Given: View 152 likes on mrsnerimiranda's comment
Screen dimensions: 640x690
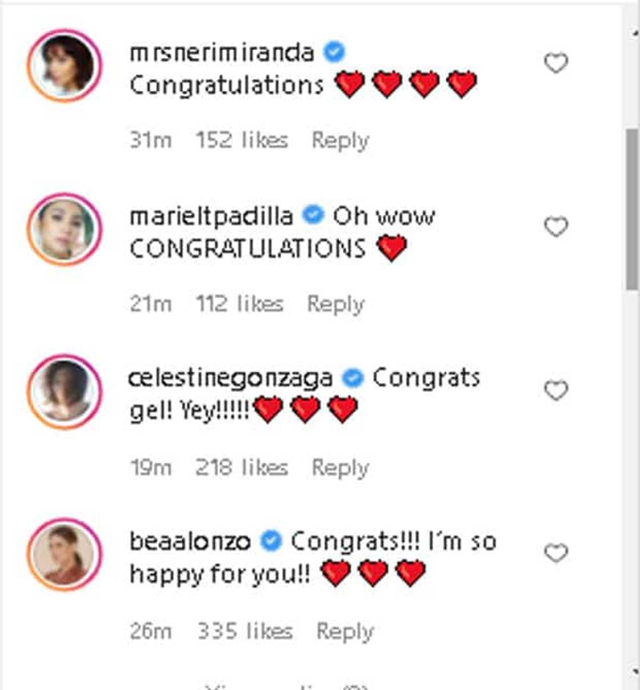Looking at the screenshot, I should coord(242,141).
